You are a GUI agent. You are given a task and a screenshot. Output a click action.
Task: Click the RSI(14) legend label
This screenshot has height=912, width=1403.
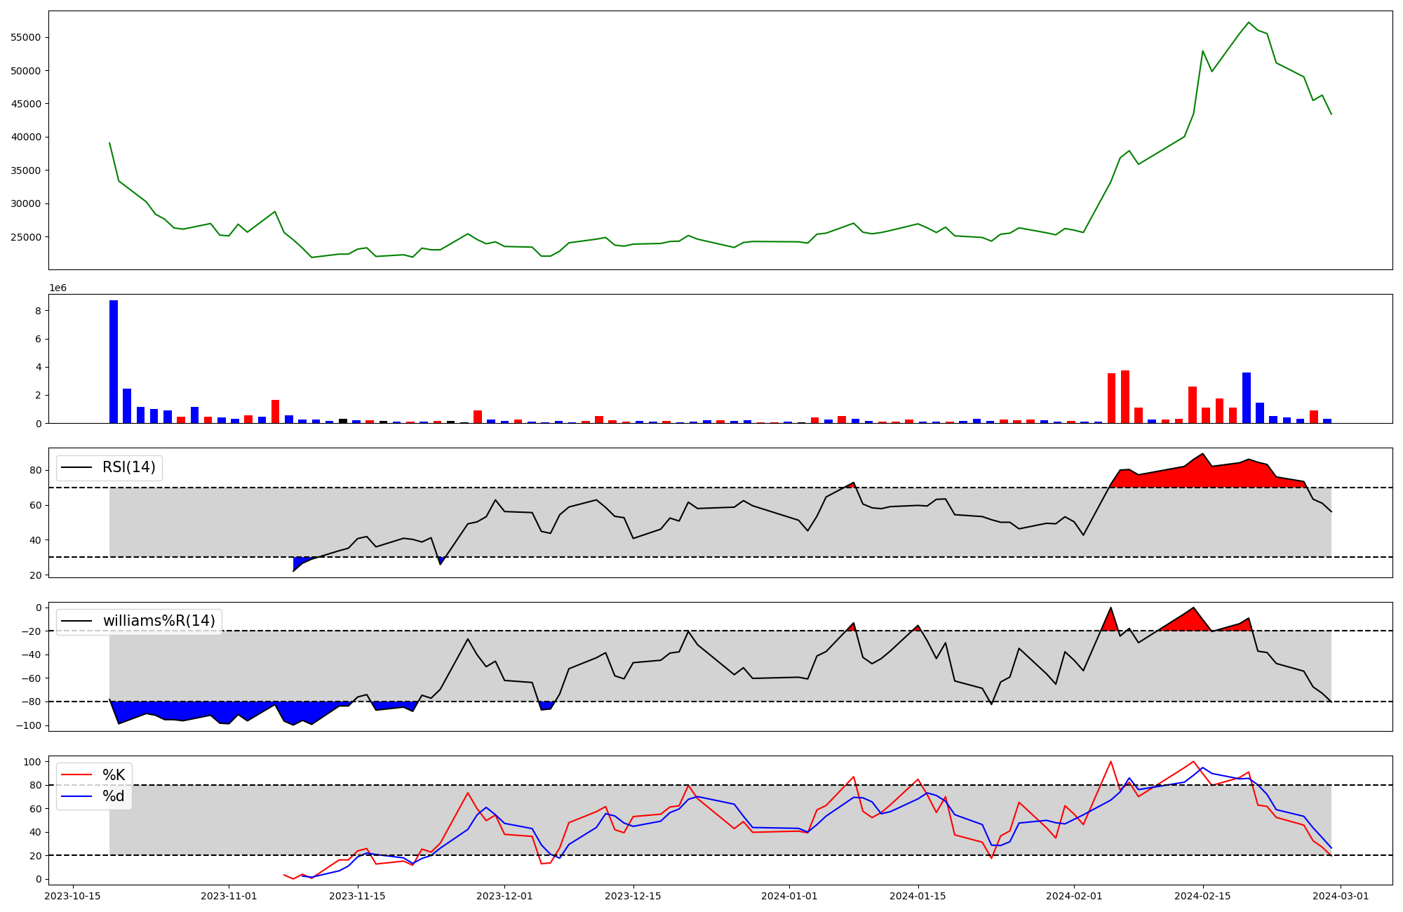pyautogui.click(x=128, y=467)
